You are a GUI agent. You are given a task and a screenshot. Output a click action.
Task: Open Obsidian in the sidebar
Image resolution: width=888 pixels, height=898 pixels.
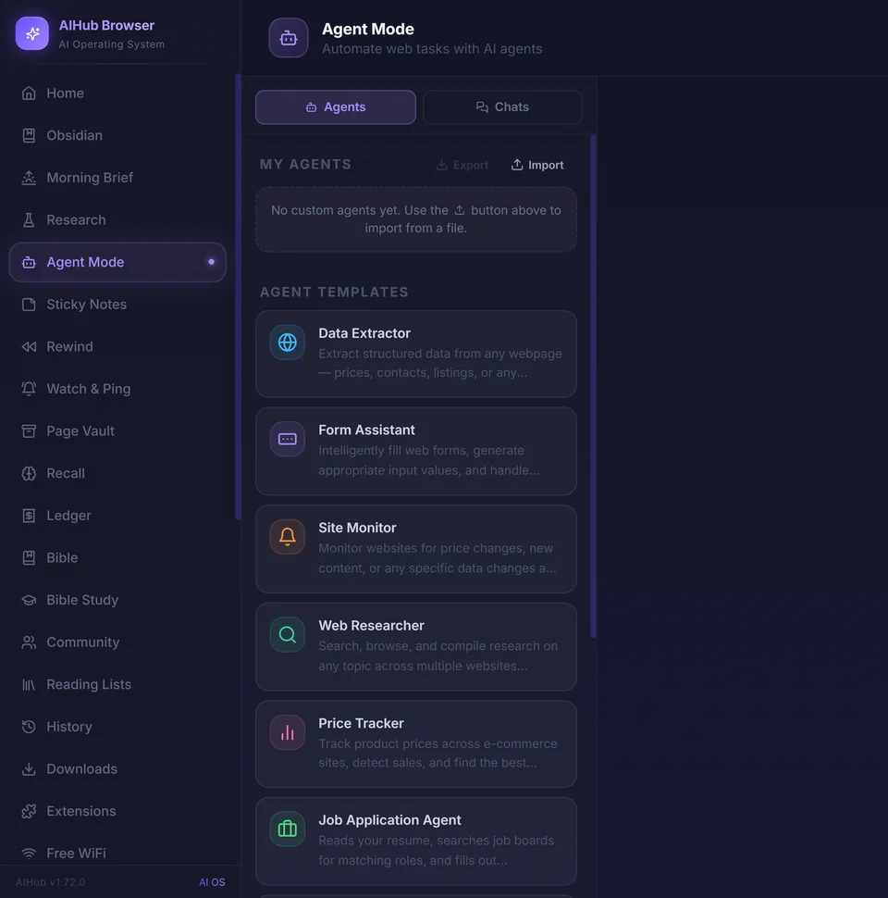[117, 135]
